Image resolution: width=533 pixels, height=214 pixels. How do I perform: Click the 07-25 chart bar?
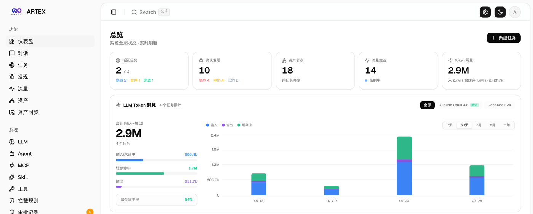pyautogui.click(x=477, y=180)
